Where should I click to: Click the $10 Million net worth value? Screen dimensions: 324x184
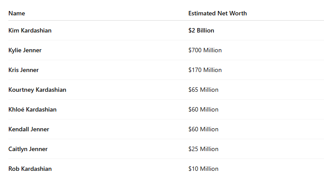coord(203,169)
